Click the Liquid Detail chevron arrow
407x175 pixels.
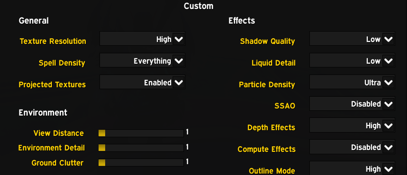(x=388, y=61)
